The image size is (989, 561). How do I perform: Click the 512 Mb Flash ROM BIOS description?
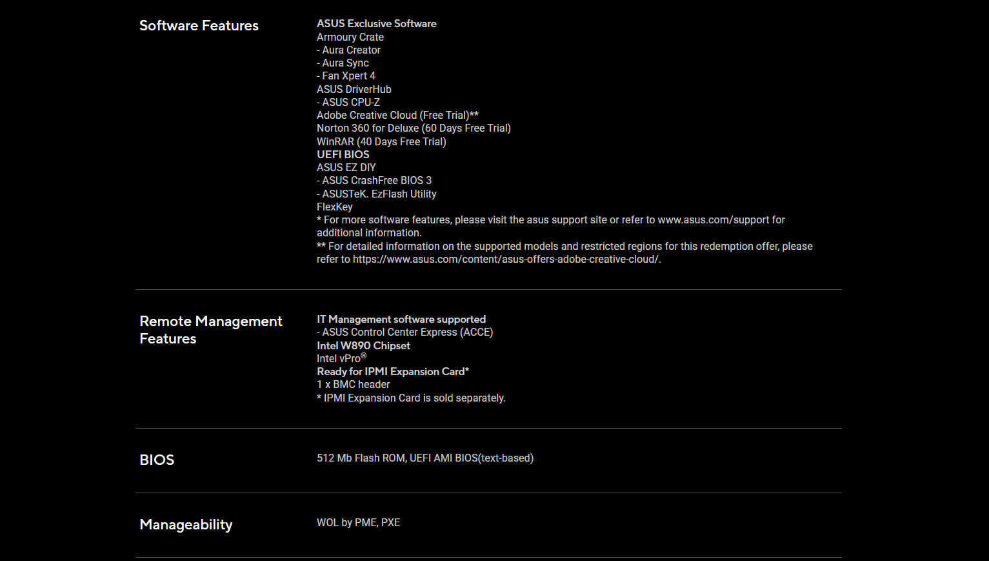[425, 458]
